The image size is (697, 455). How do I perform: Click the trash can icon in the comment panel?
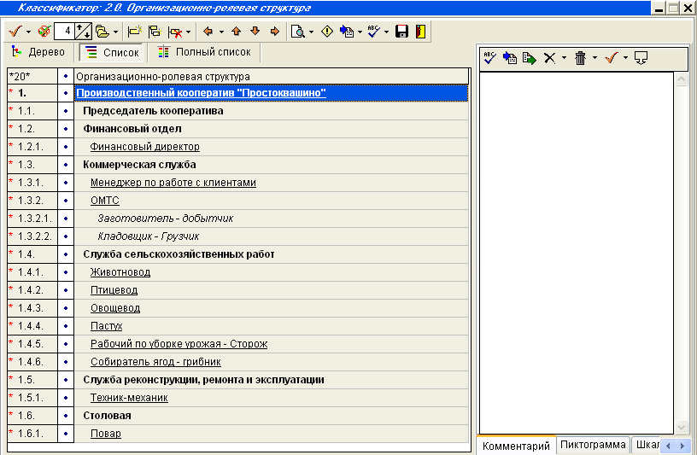[x=581, y=58]
